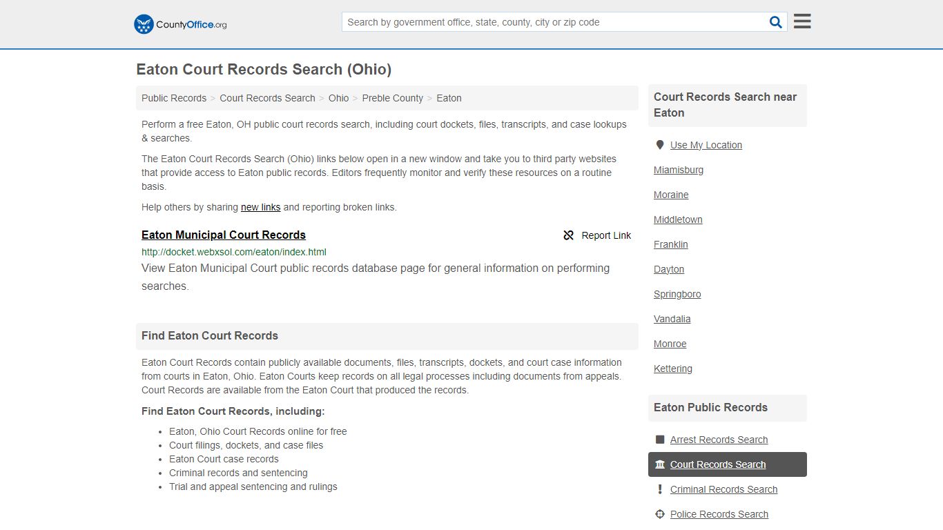This screenshot has width=943, height=530.
Task: Open Springboro court records link
Action: (x=677, y=294)
